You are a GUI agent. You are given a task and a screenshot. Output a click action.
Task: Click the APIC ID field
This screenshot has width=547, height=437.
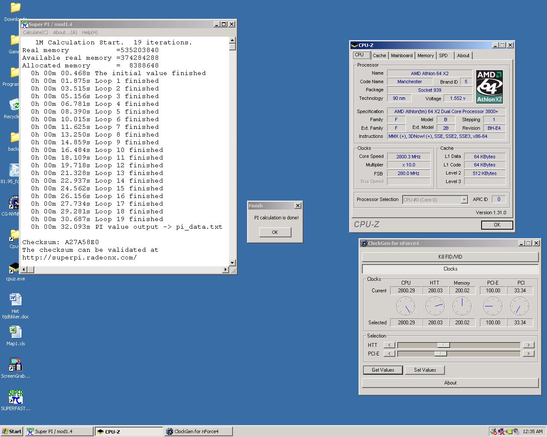[x=498, y=199]
